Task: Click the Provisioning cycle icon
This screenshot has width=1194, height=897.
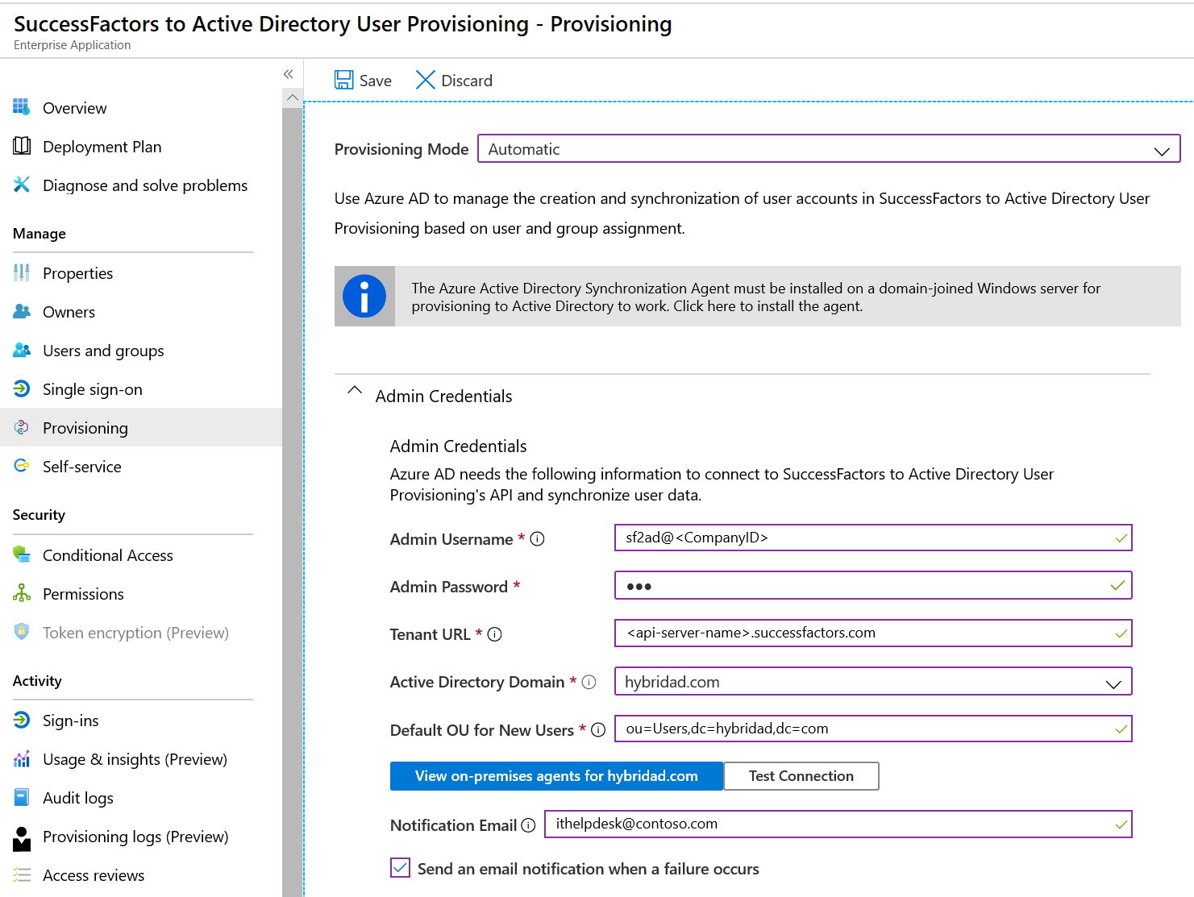Action: point(22,427)
